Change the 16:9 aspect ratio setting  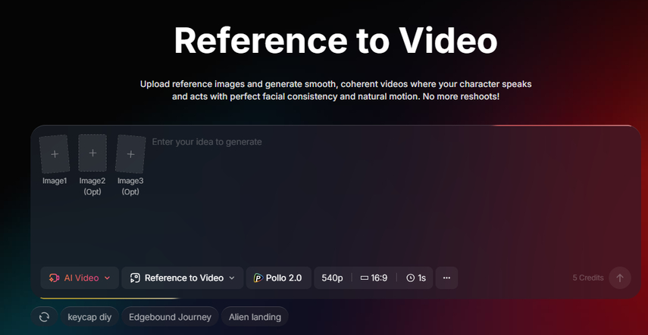point(374,278)
